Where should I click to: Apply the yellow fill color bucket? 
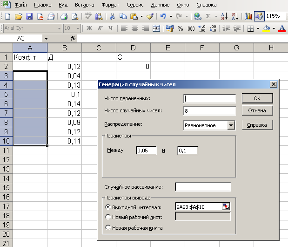click(266, 28)
